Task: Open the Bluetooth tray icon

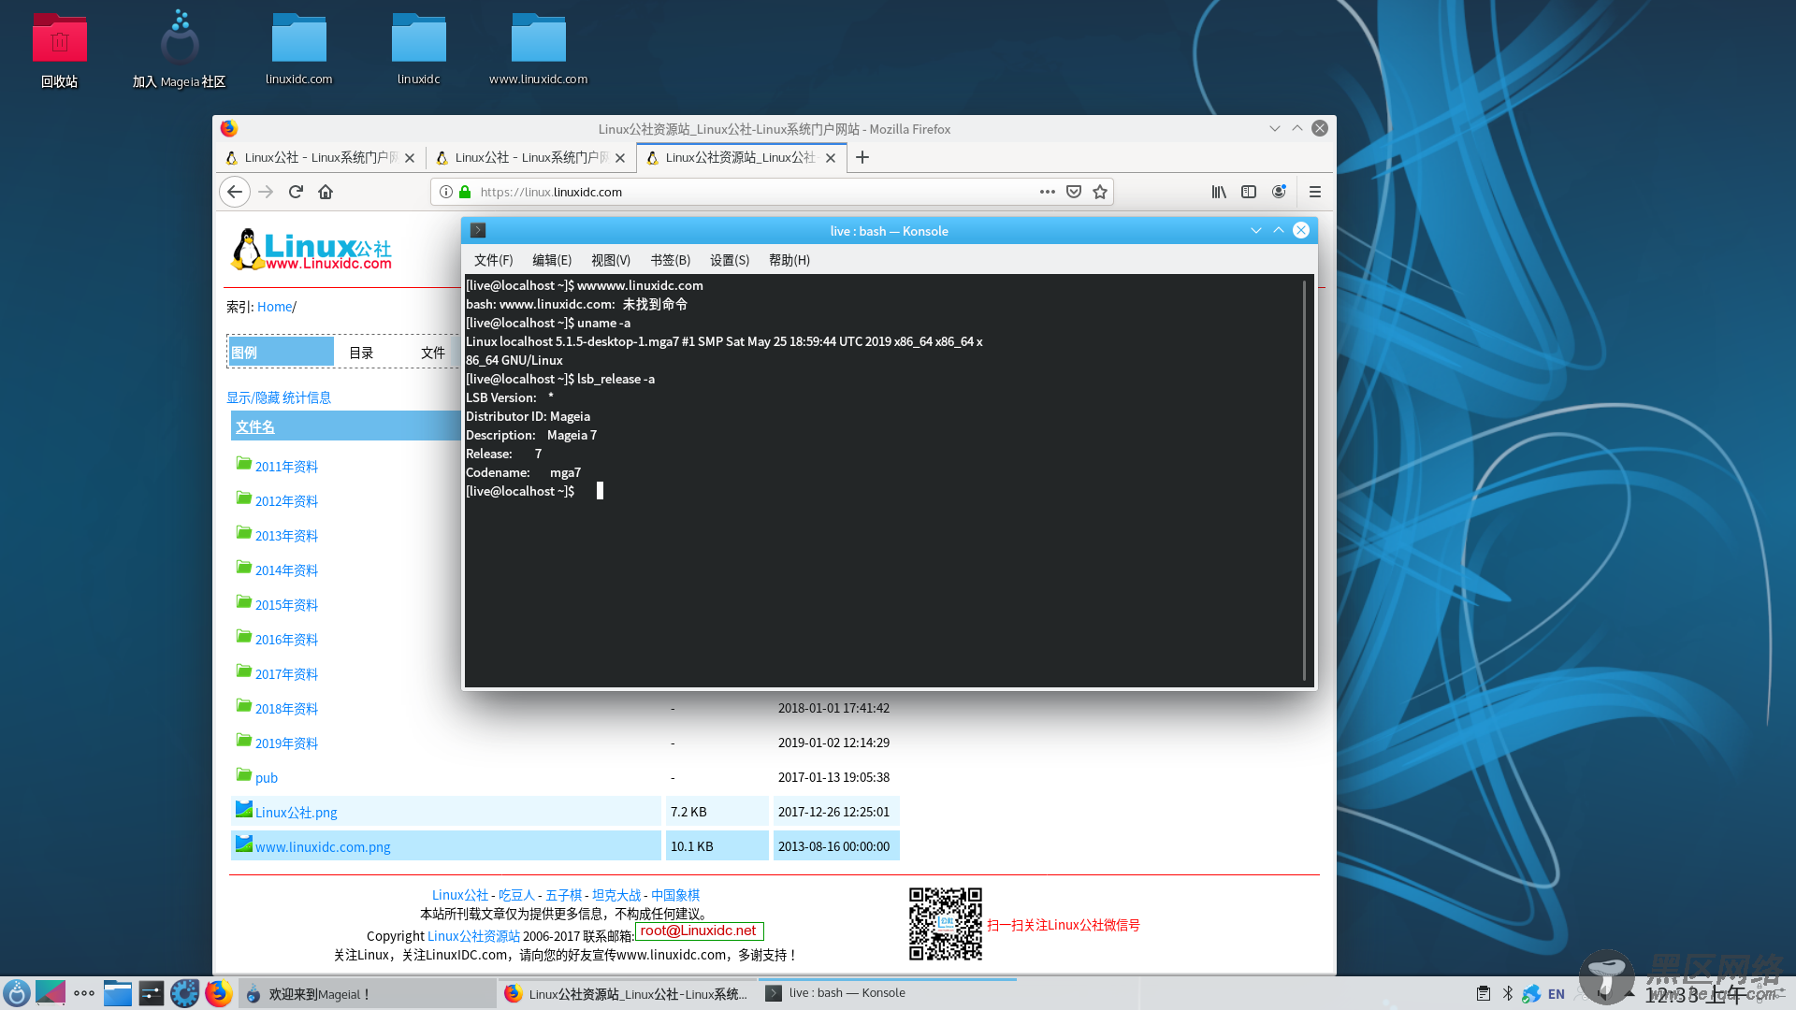Action: click(1507, 993)
